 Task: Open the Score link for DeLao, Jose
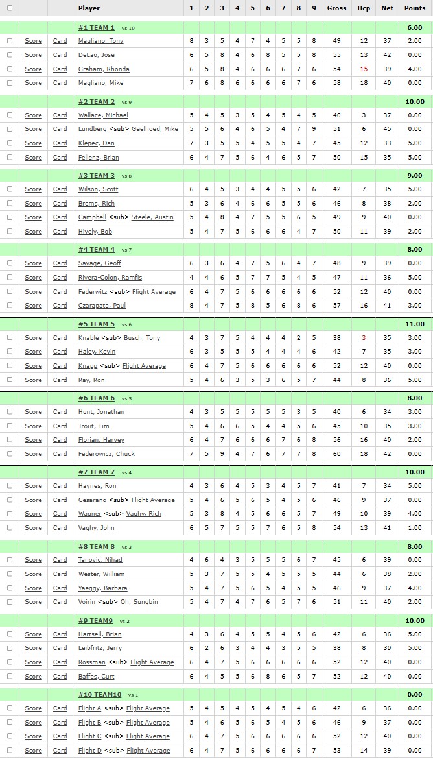[x=34, y=55]
